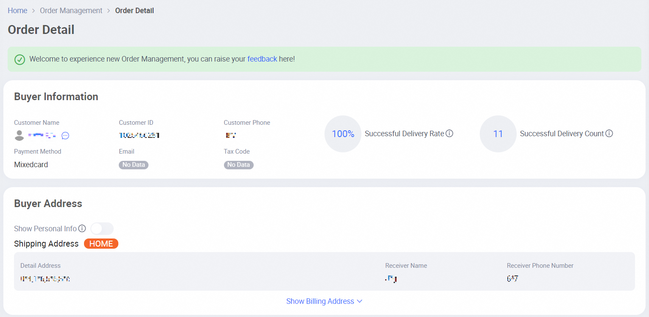This screenshot has height=317, width=649.
Task: Click the 100% delivery rate circle
Action: pyautogui.click(x=343, y=134)
